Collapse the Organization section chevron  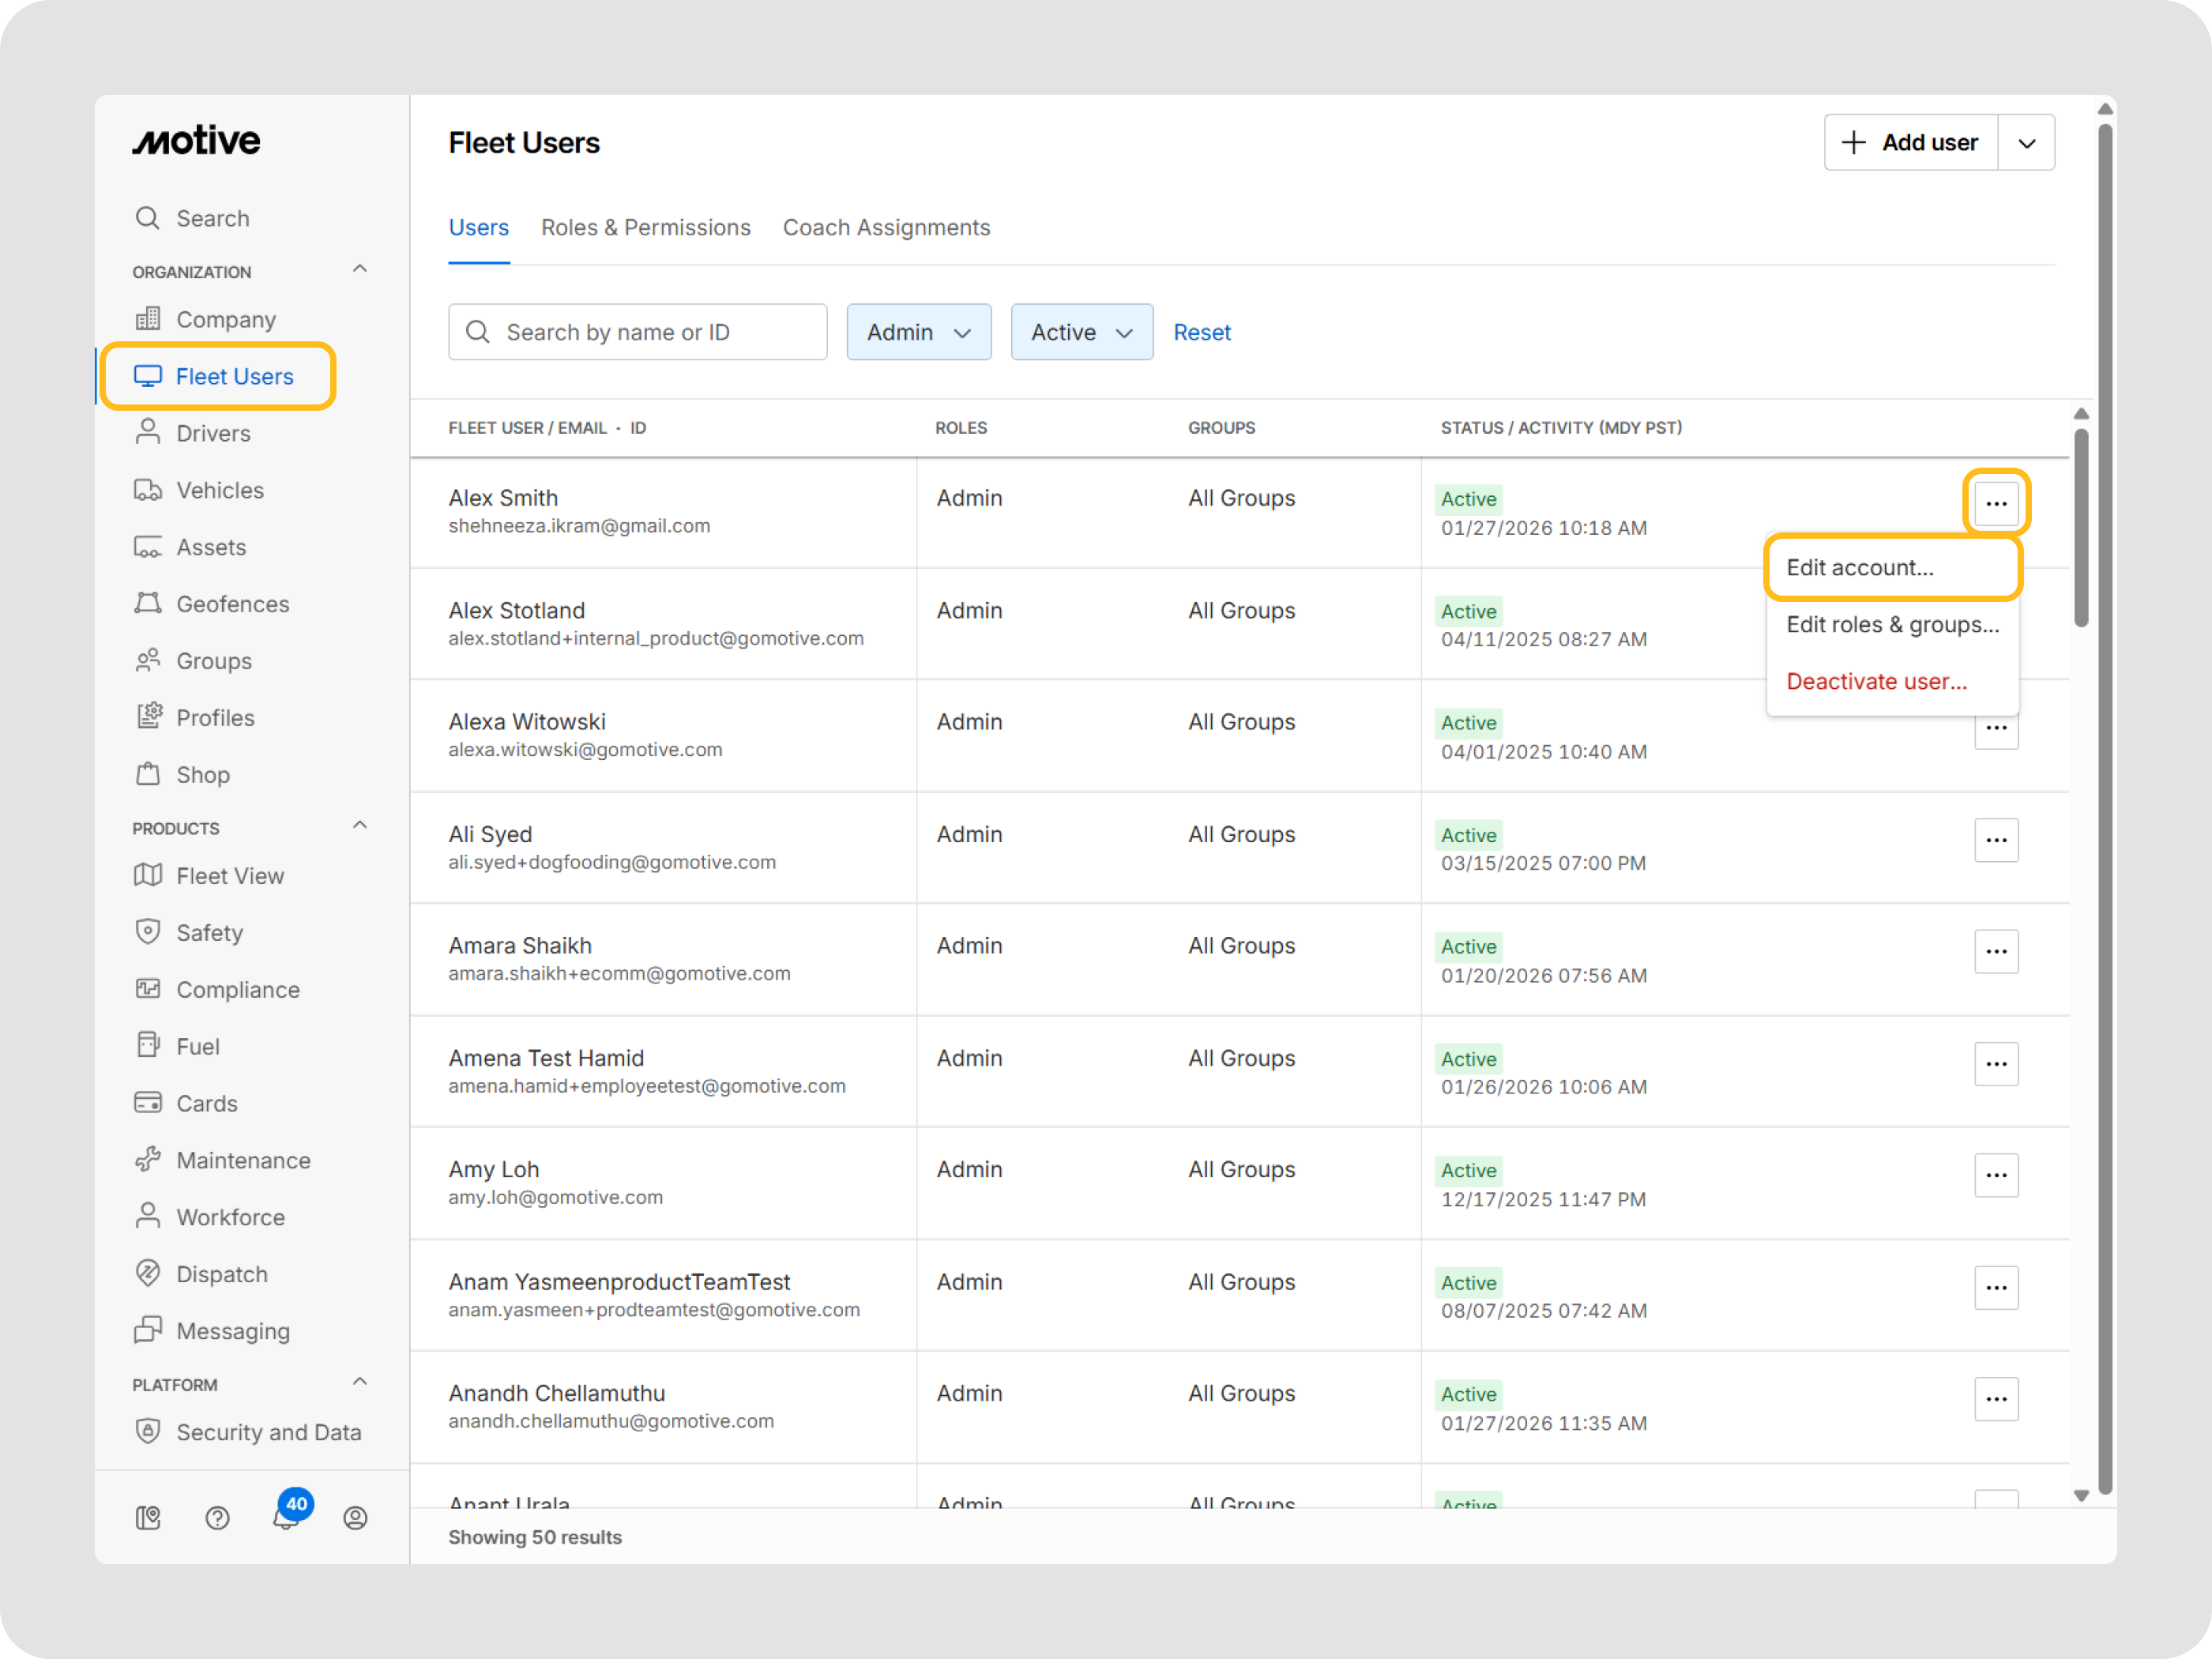360,269
